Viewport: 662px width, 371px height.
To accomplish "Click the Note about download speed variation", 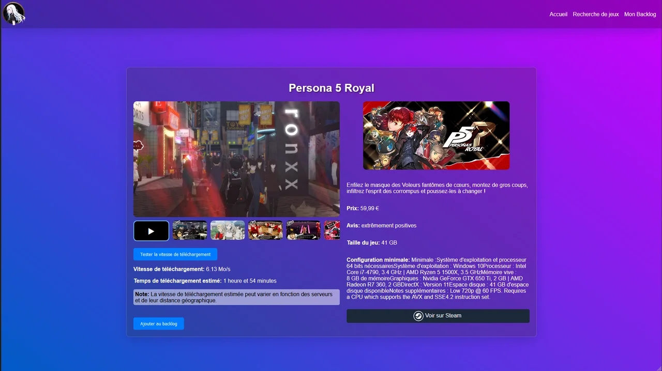I will (x=236, y=297).
